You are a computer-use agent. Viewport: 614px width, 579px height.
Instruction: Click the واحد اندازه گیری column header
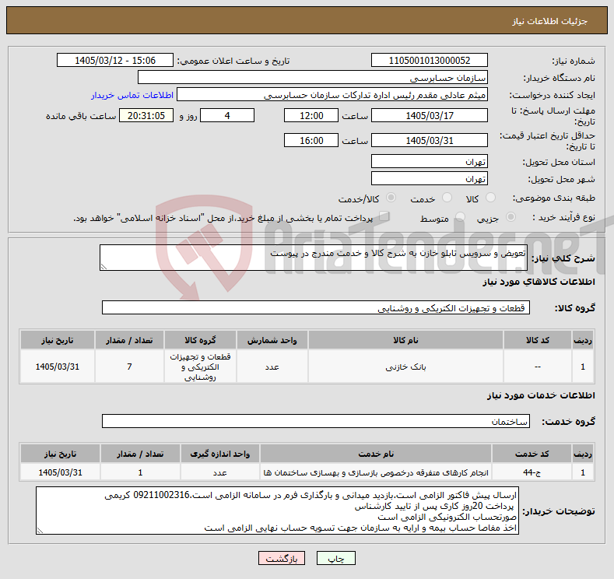pyautogui.click(x=219, y=454)
